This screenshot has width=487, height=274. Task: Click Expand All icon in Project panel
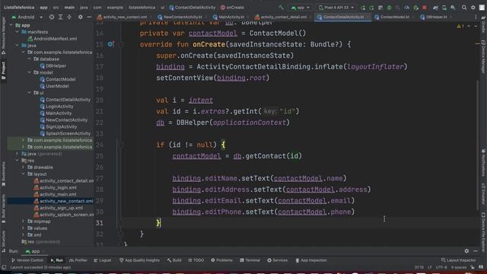pyautogui.click(x=61, y=17)
